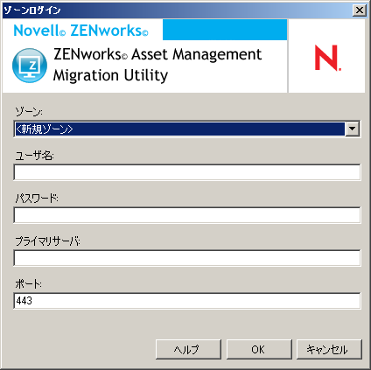Click the Novell ZENworks banner text
This screenshot has width=371, height=370.
(x=80, y=31)
